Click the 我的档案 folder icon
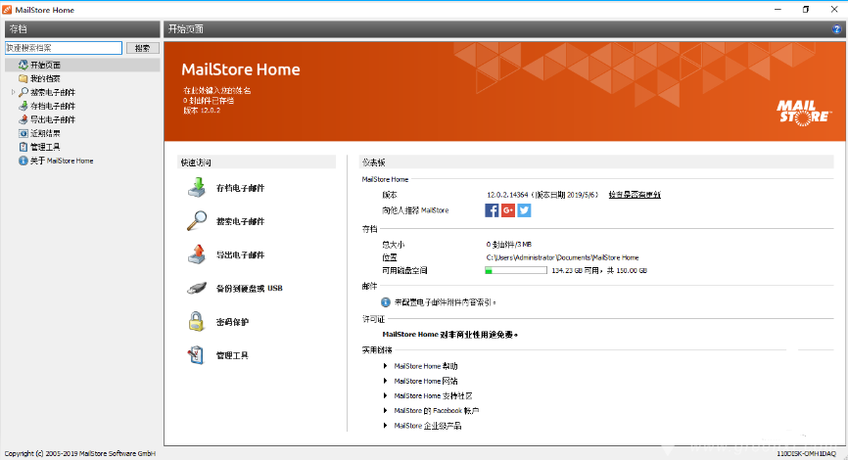The width and height of the screenshot is (848, 460). click(x=23, y=79)
